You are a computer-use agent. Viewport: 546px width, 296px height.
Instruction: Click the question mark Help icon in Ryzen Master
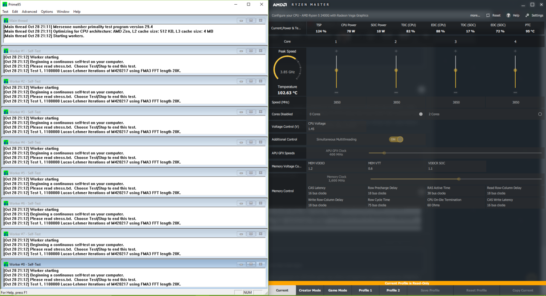click(508, 15)
